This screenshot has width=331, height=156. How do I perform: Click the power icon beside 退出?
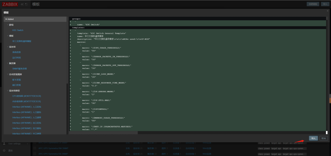[4, 151]
